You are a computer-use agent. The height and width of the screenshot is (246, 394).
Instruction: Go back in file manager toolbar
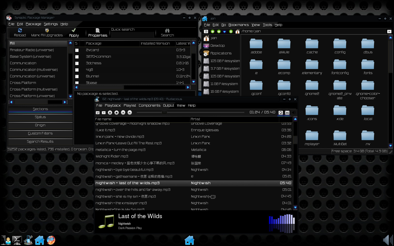(x=213, y=31)
